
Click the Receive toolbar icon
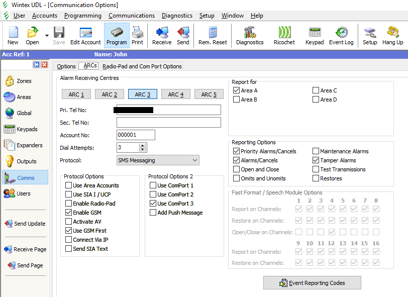tap(162, 35)
